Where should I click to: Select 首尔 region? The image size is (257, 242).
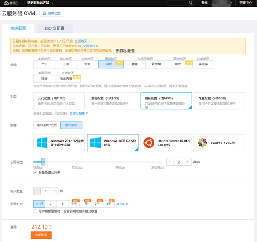coord(180,64)
